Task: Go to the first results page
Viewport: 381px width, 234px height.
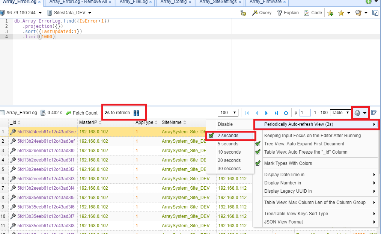Action: coord(247,113)
